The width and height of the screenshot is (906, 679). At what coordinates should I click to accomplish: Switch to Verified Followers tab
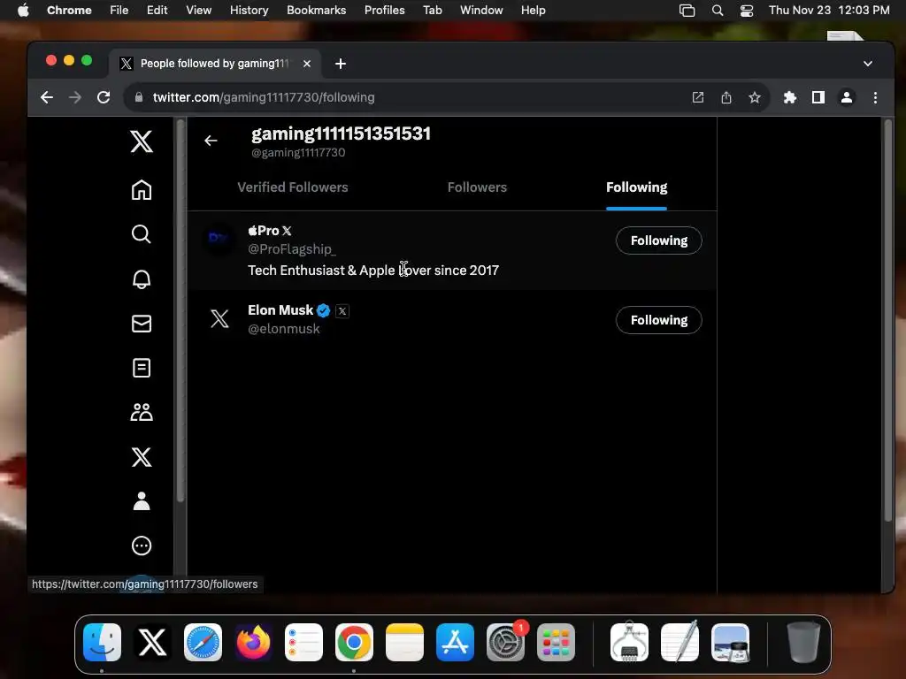coord(292,187)
